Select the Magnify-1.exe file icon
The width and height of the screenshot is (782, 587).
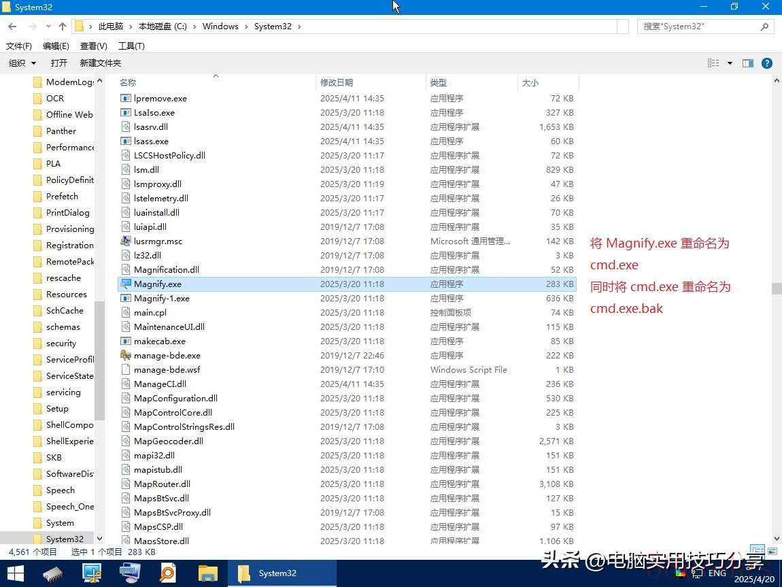[x=126, y=298]
